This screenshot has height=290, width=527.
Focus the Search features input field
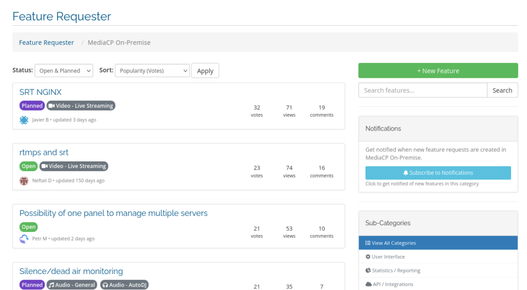pos(423,90)
